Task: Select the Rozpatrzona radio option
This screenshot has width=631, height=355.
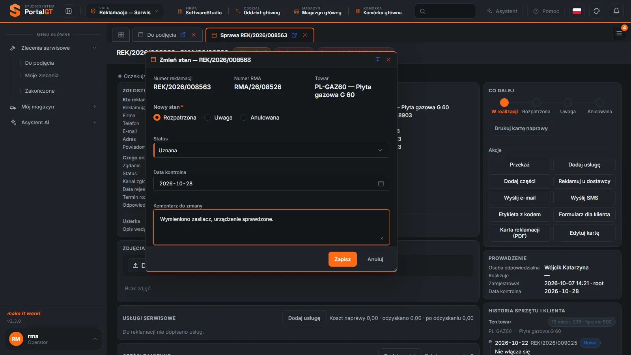Action: (157, 118)
